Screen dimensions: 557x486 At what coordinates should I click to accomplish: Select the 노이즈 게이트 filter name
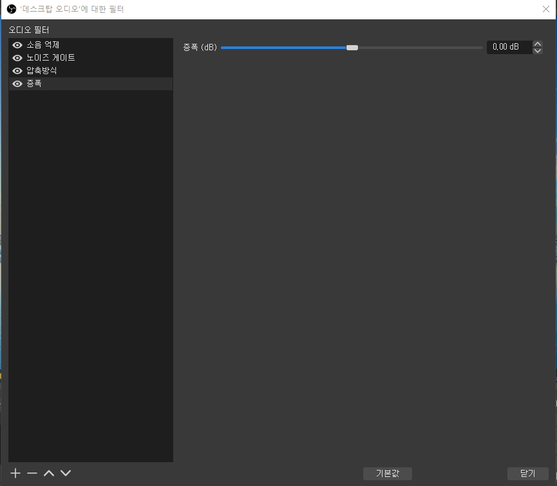(x=51, y=57)
